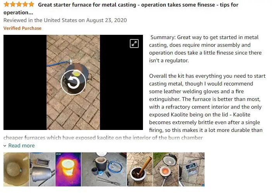Click the review date text August 23, 2020
The height and width of the screenshot is (193, 272).
point(107,20)
